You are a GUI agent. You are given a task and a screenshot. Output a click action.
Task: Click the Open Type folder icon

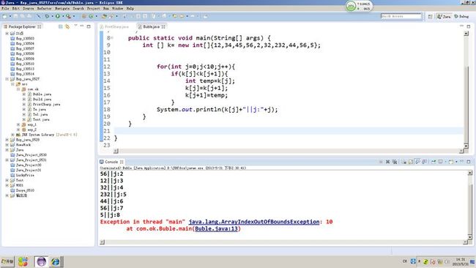click(104, 16)
